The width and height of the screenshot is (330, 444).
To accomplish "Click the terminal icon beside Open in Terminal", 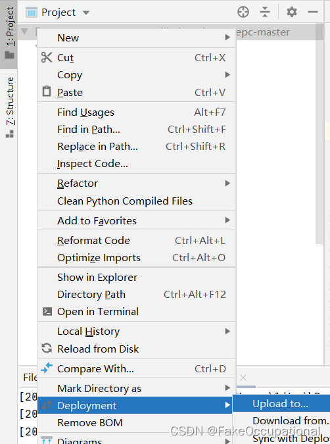I will pos(47,312).
